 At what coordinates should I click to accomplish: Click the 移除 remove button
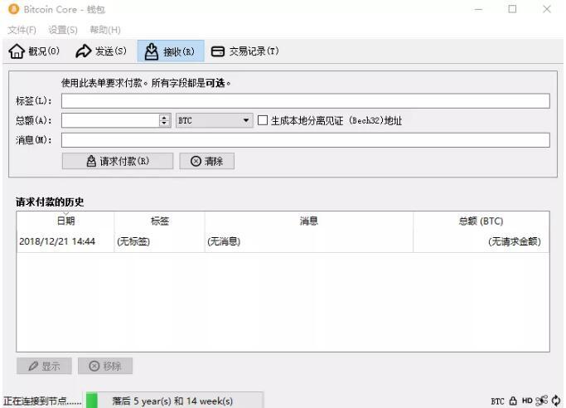(105, 366)
